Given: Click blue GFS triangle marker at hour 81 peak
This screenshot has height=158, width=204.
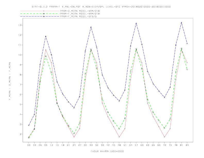Looking at the screenshot, I should [182, 23].
